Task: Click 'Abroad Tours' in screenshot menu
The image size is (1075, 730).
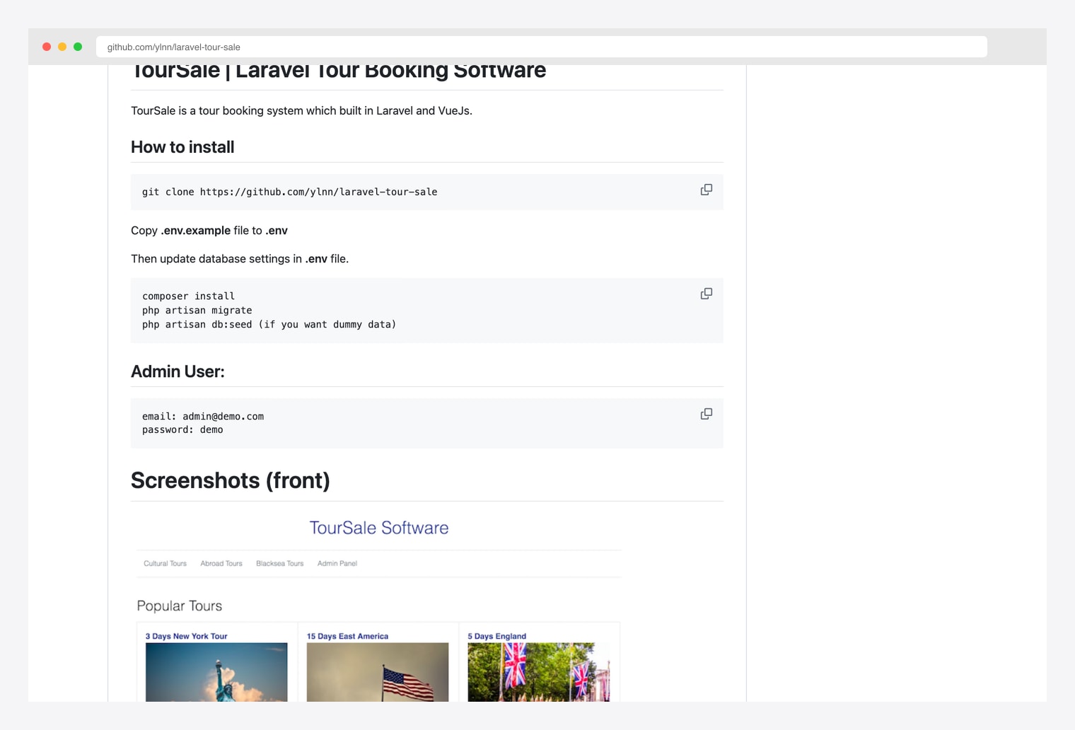Action: 221,564
